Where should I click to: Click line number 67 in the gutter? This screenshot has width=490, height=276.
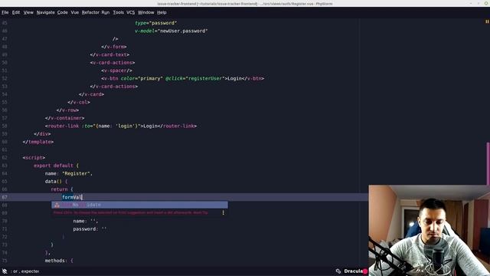pyautogui.click(x=5, y=197)
